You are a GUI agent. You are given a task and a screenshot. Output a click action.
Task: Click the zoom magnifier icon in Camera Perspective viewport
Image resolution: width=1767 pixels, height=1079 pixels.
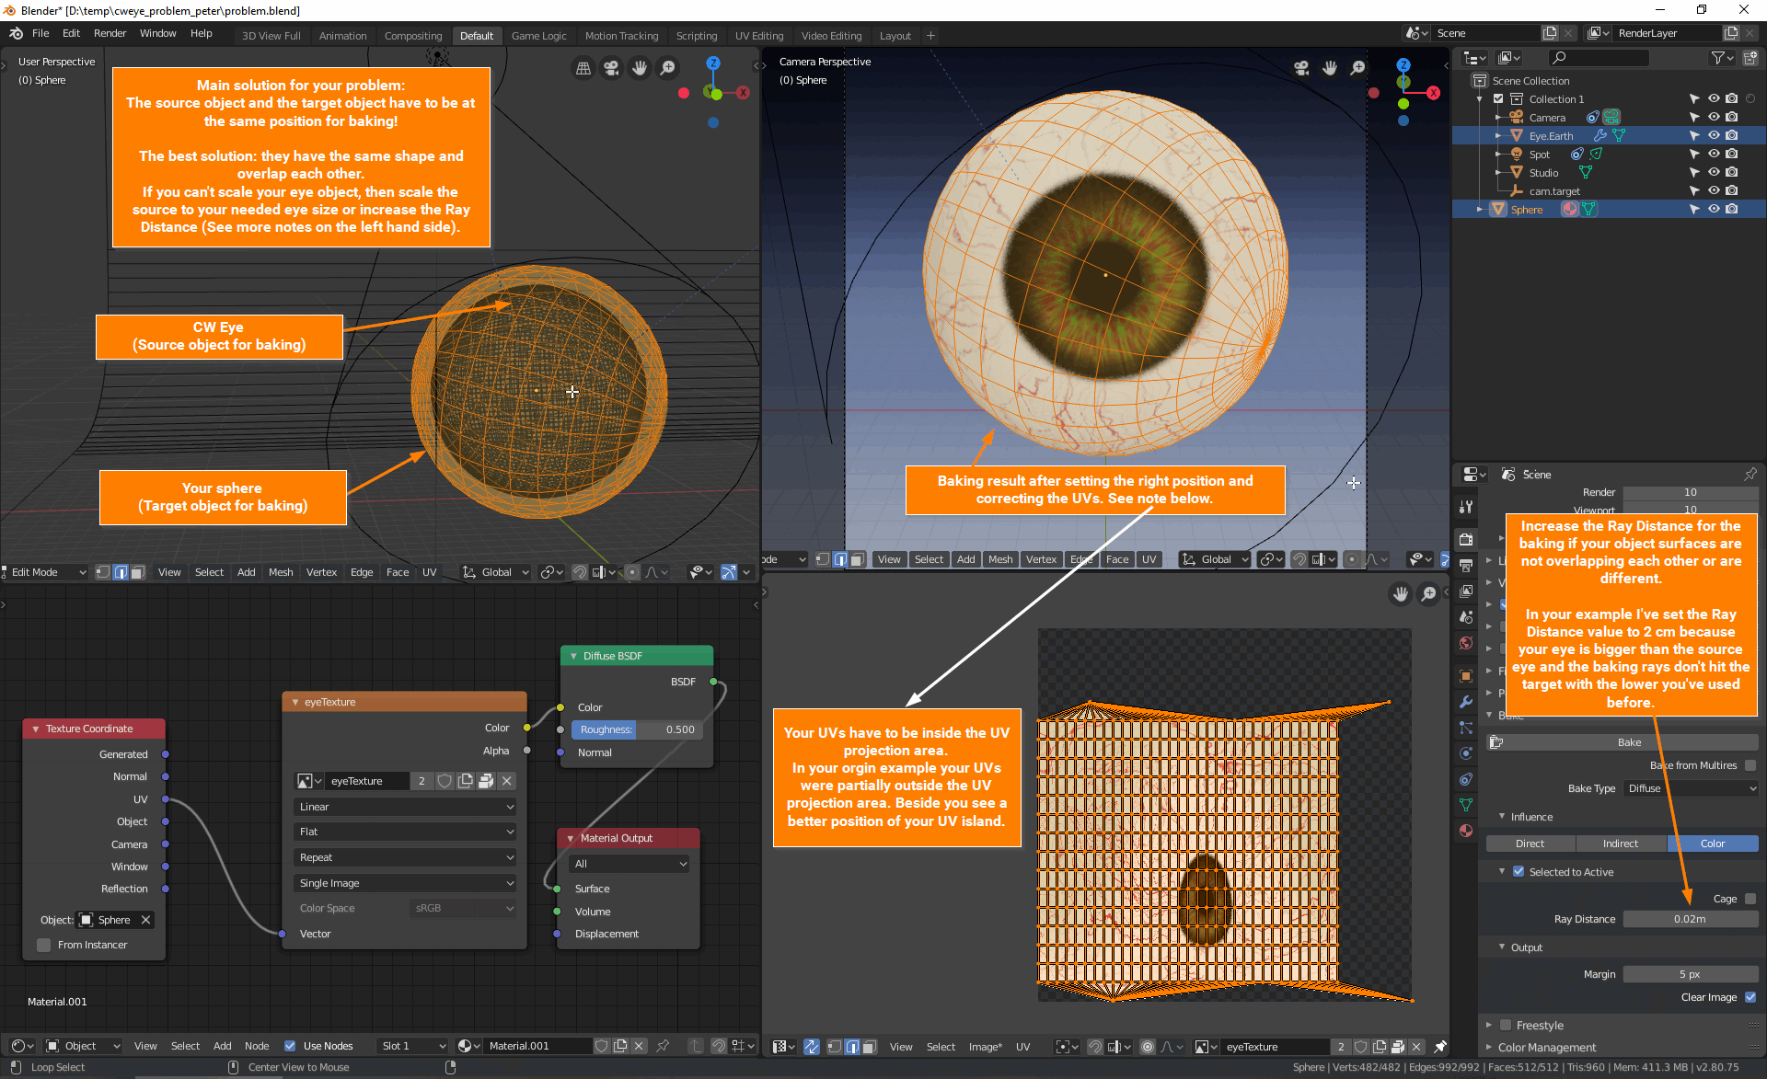tap(1357, 68)
